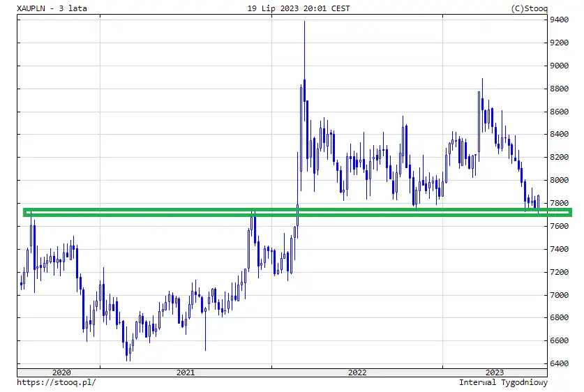Viewport: 584px width, 392px height.
Task: Click the green horizontal support band
Action: click(x=279, y=212)
